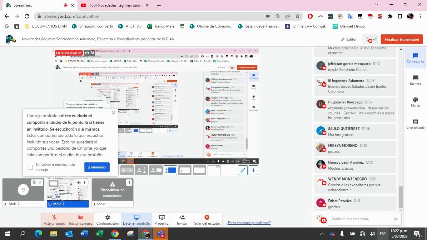The height and width of the screenshot is (240, 427).
Task: Click the share page icon in address bar
Action: click(x=287, y=16)
